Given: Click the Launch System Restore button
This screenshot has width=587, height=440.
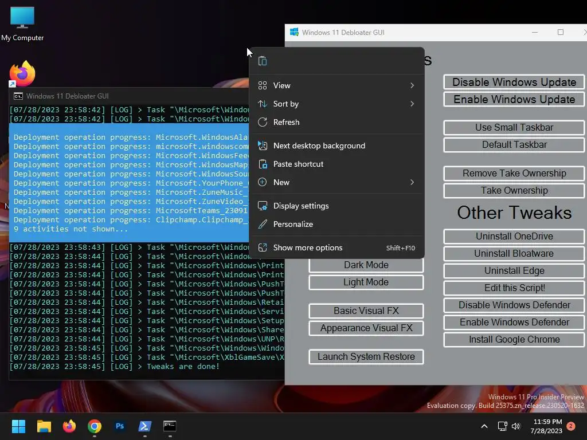Looking at the screenshot, I should tap(366, 357).
